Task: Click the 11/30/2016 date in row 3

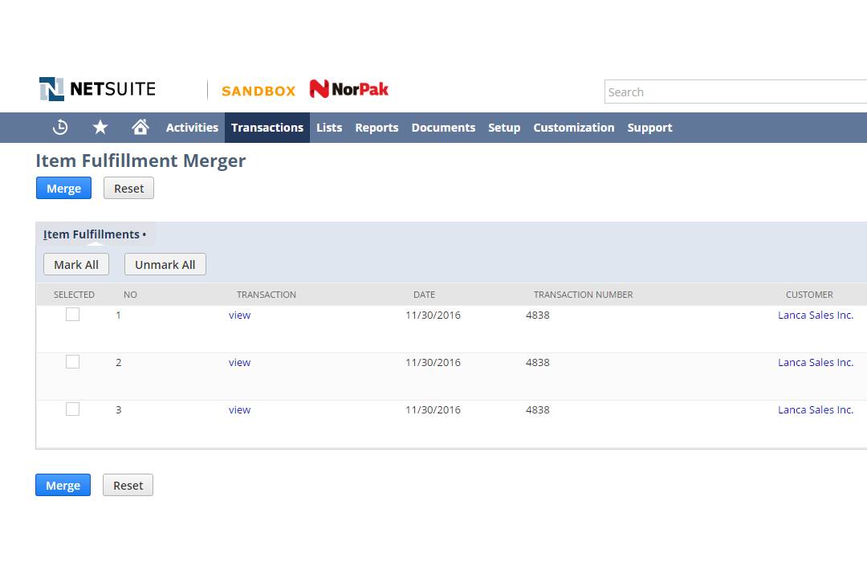Action: [433, 410]
